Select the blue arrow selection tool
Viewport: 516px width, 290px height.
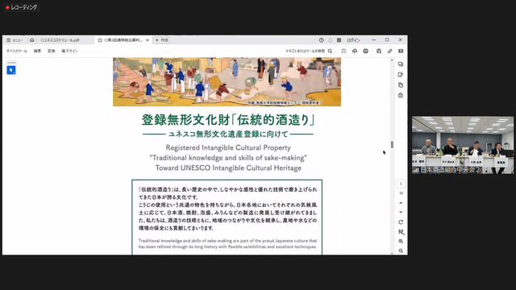pyautogui.click(x=11, y=70)
